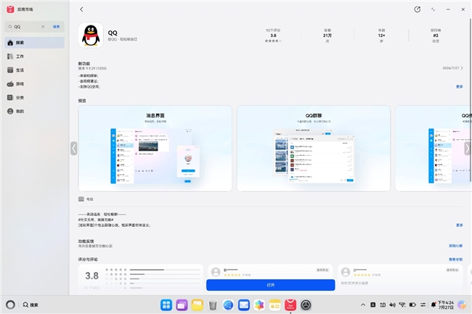Open the 工作 Work sidebar tab
472x314 pixels.
pyautogui.click(x=35, y=56)
